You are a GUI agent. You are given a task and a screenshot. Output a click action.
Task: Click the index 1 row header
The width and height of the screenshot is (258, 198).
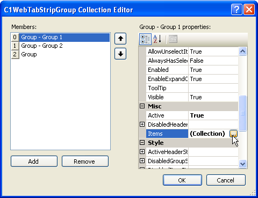[15, 46]
